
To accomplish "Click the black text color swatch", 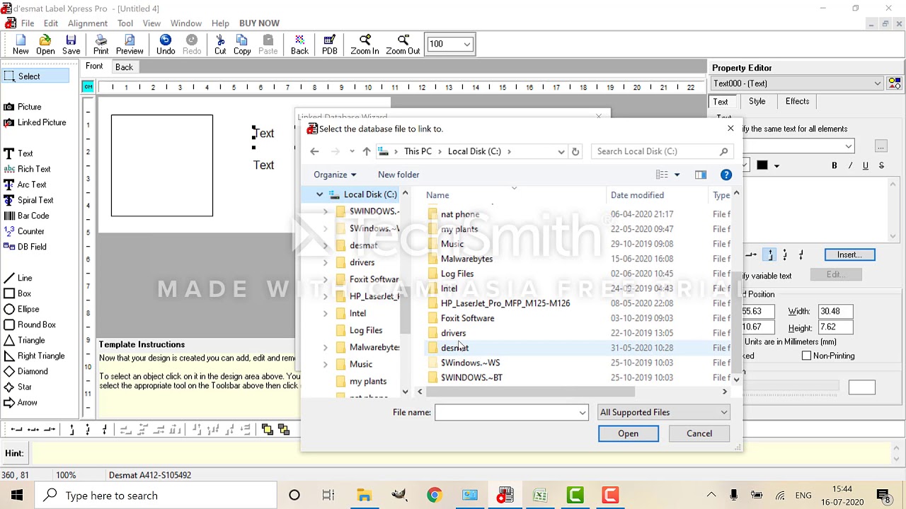I will pyautogui.click(x=762, y=165).
